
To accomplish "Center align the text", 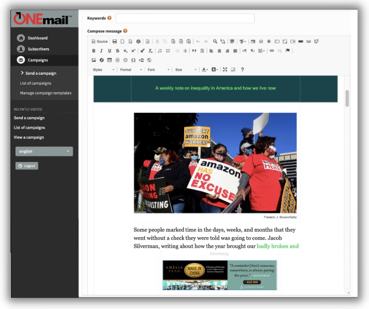I will click(x=219, y=51).
